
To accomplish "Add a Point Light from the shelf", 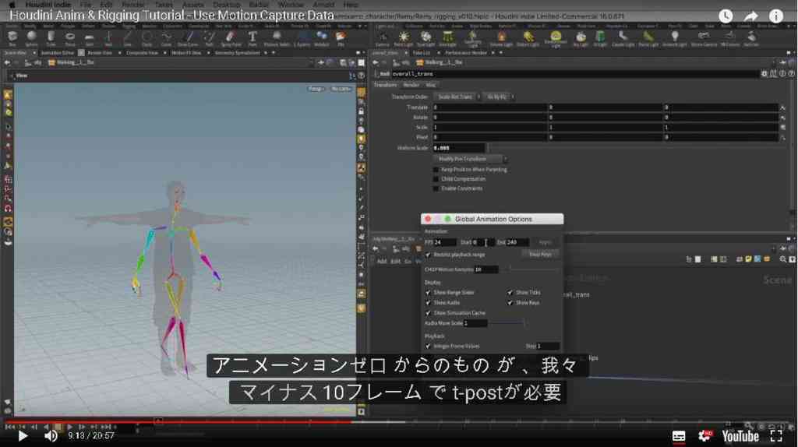I will click(x=404, y=38).
